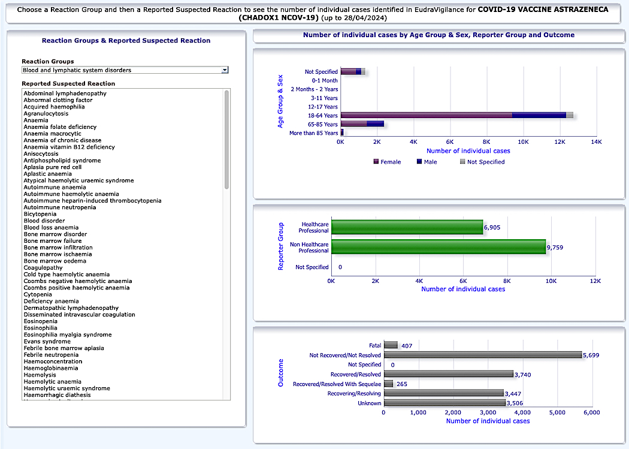Choose 'Coombs negative haemolytic anaemia'
The height and width of the screenshot is (449, 629).
(x=77, y=281)
